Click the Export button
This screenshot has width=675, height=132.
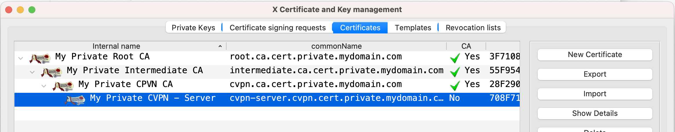click(x=595, y=74)
